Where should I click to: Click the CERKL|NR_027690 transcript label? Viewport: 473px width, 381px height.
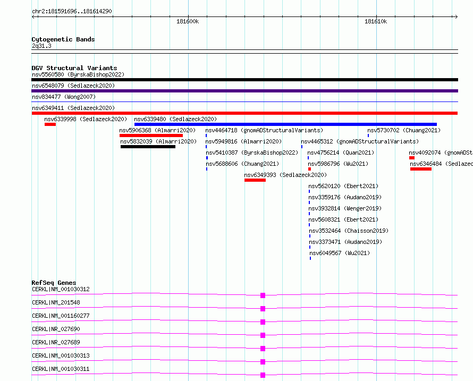click(56, 329)
